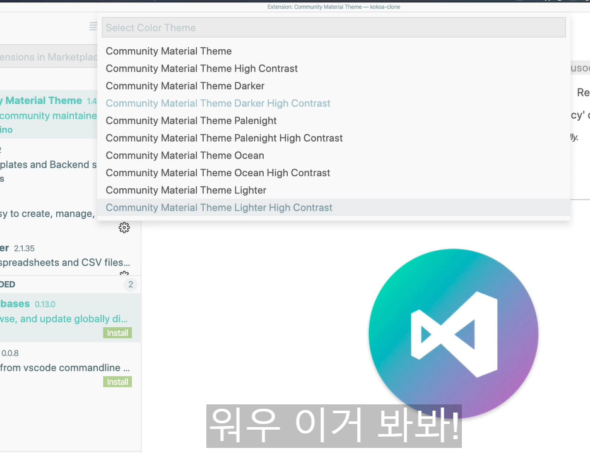Screen dimensions: 590x453
Task: Choose Community Material Theme High Contrast
Action: coord(334,69)
